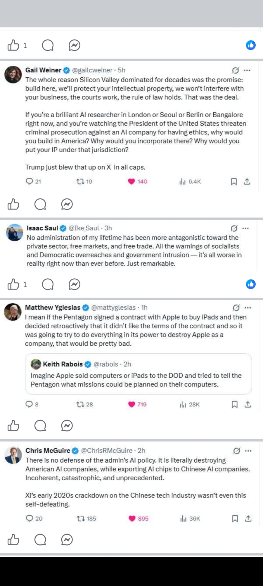Open three-dot menu on Isaac Saul tweet
263x586 pixels.
[x=246, y=228]
